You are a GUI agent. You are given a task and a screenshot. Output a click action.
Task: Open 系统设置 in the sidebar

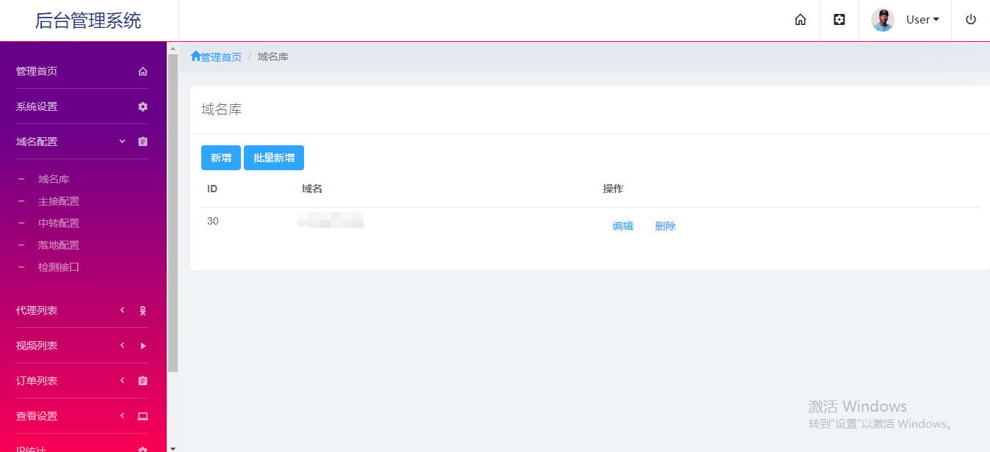(37, 106)
